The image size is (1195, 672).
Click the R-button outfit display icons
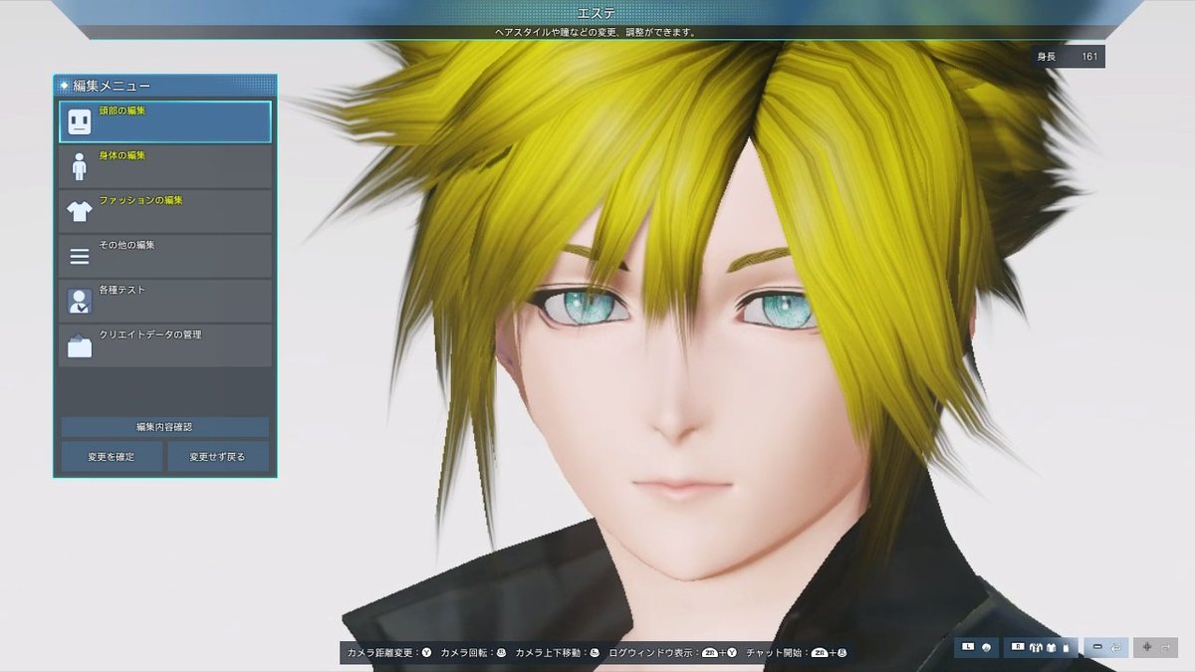click(x=1041, y=647)
